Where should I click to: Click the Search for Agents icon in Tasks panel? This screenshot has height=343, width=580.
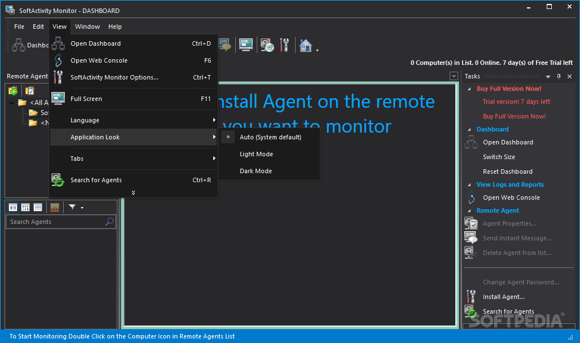471,311
